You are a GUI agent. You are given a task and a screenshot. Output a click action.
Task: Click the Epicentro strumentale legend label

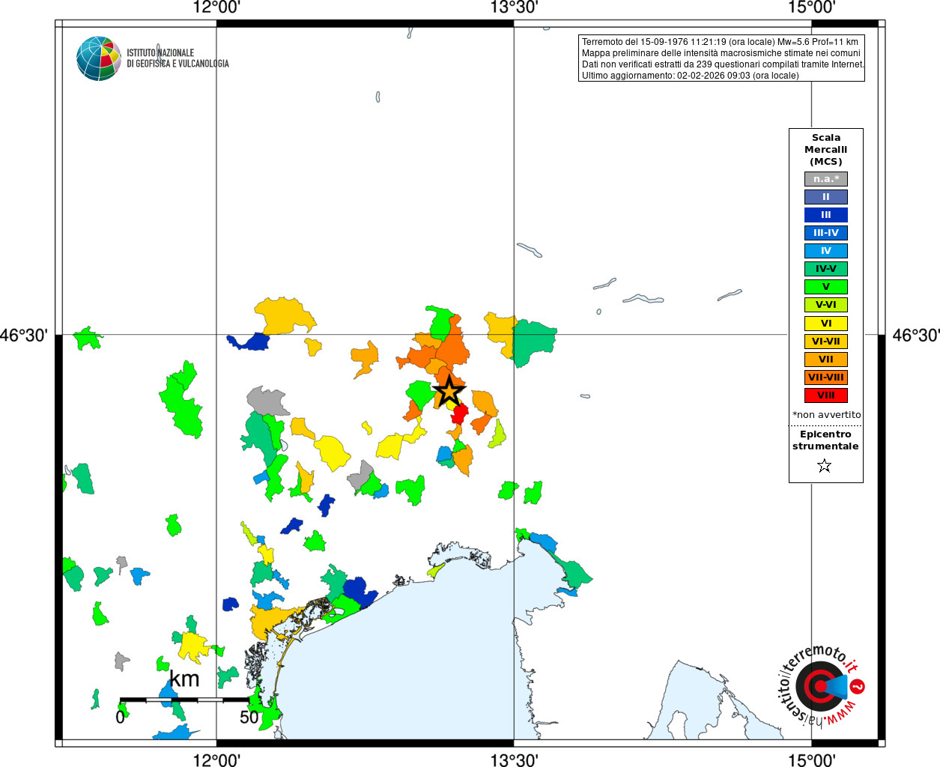(825, 440)
